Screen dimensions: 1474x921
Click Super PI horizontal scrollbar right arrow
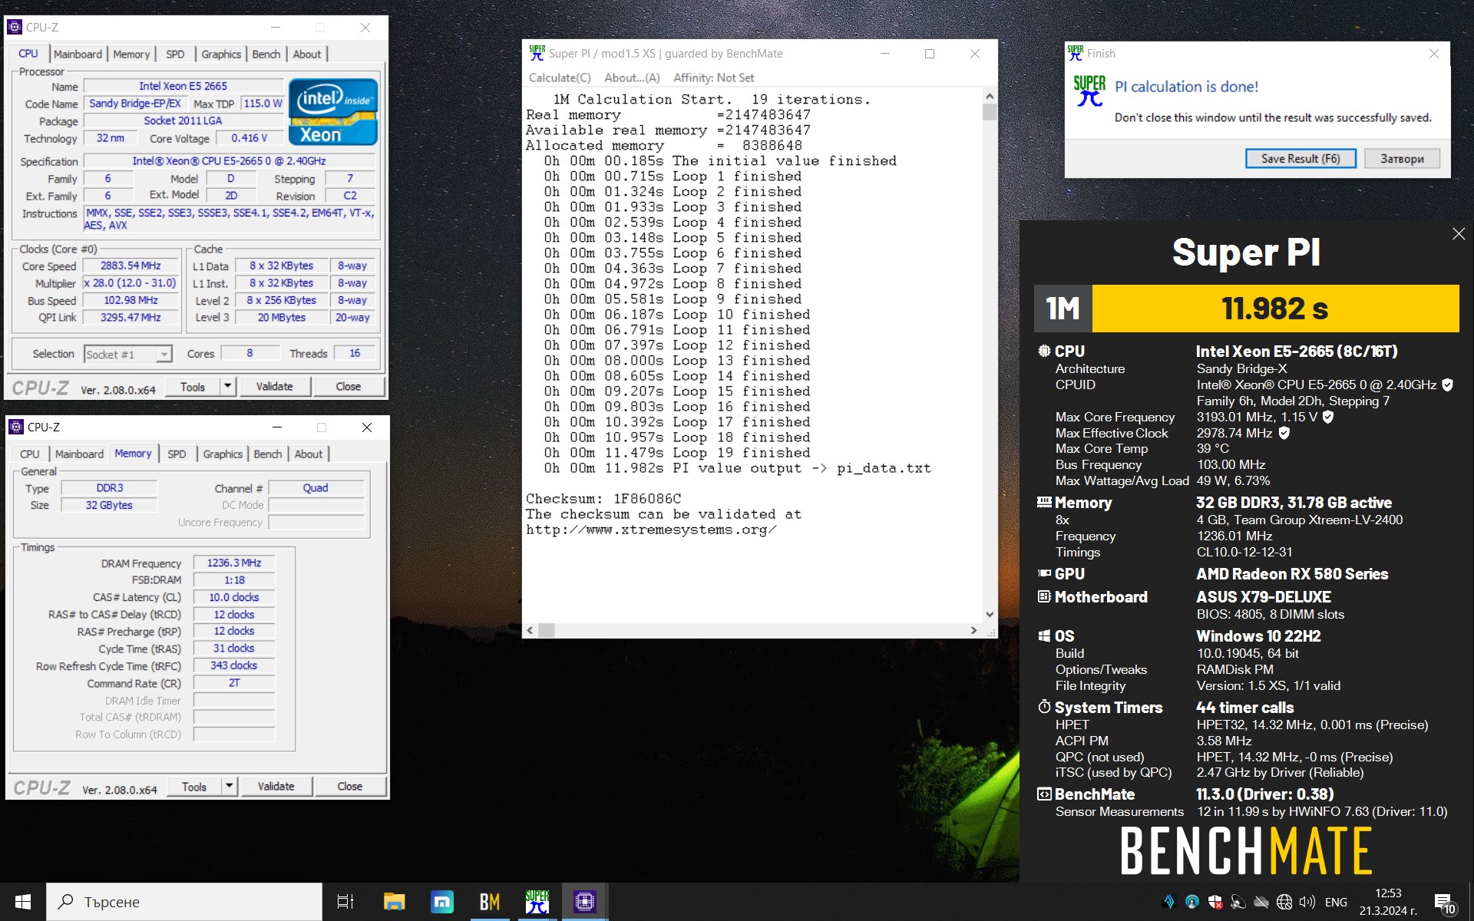click(x=973, y=630)
